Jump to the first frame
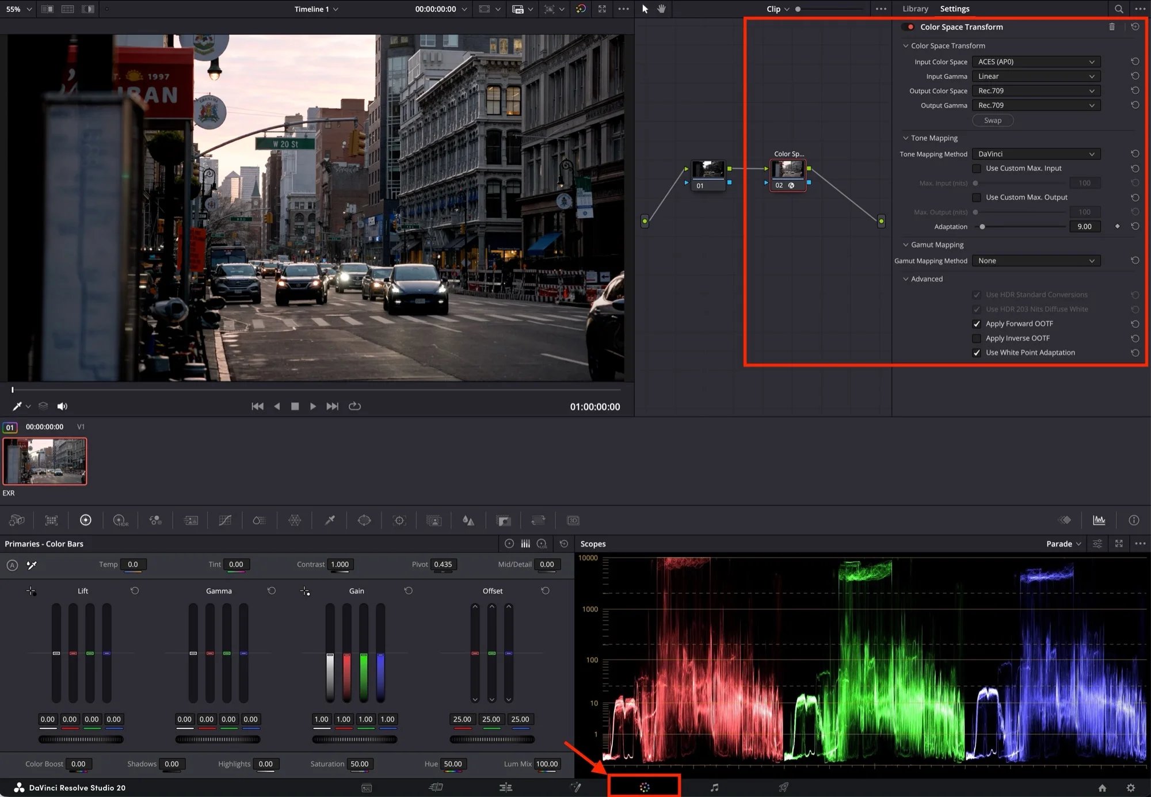The height and width of the screenshot is (797, 1151). point(257,406)
